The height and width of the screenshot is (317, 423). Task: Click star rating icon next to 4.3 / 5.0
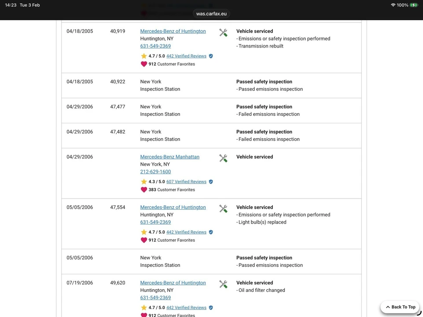coord(144,181)
